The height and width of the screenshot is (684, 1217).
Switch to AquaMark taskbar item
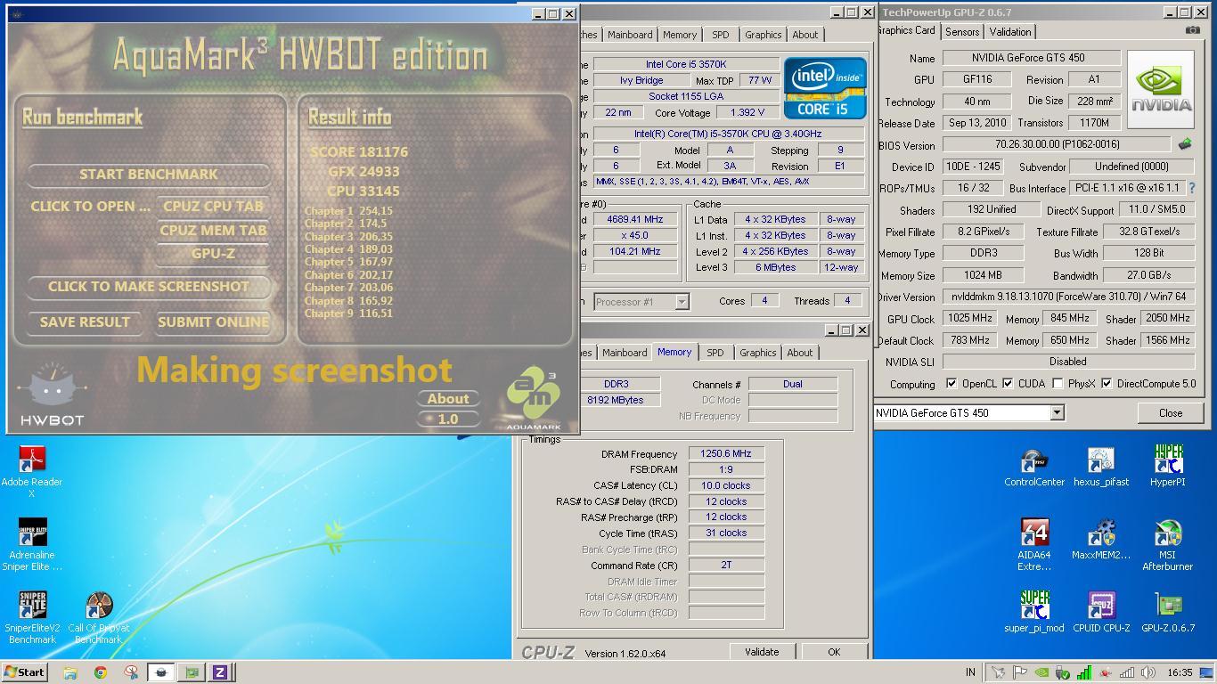click(160, 672)
